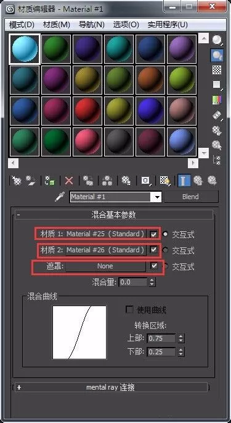Open the 实用程序(U) menu
Image resolution: width=231 pixels, height=423 pixels.
[168, 25]
